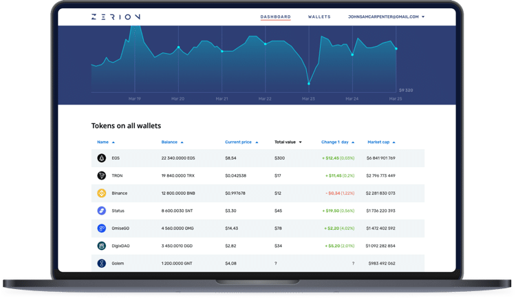Click the Binance token icon
The height and width of the screenshot is (298, 516).
pyautogui.click(x=102, y=193)
